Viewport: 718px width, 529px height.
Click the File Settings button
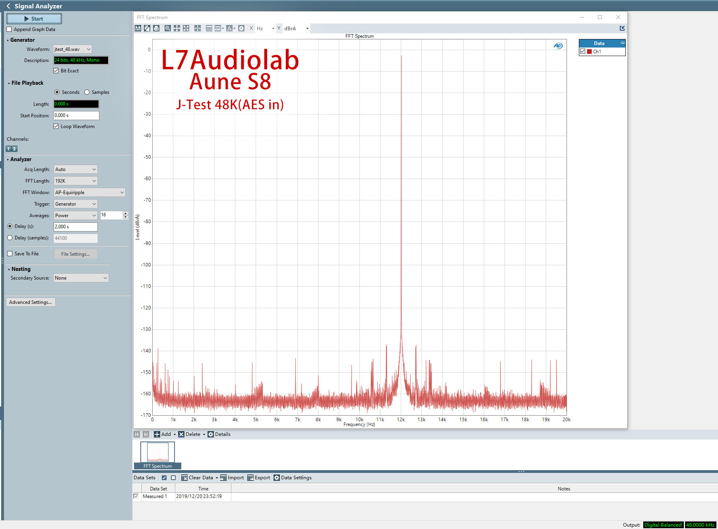click(x=76, y=254)
